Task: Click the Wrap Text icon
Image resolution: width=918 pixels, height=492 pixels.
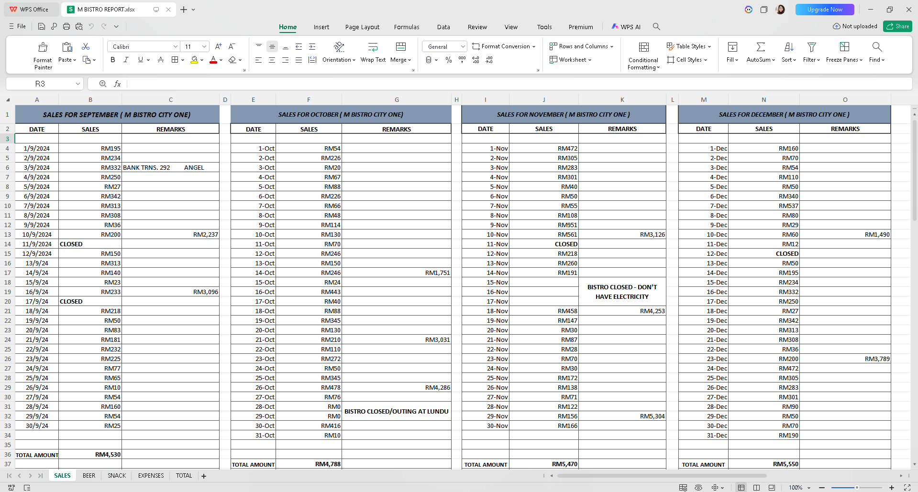Action: [x=373, y=47]
